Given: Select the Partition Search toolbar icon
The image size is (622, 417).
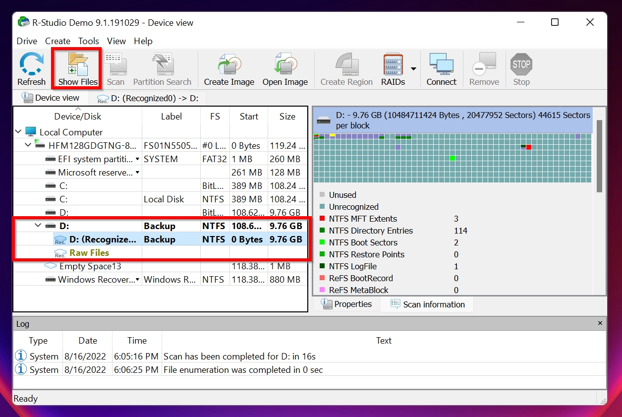Looking at the screenshot, I should click(162, 65).
